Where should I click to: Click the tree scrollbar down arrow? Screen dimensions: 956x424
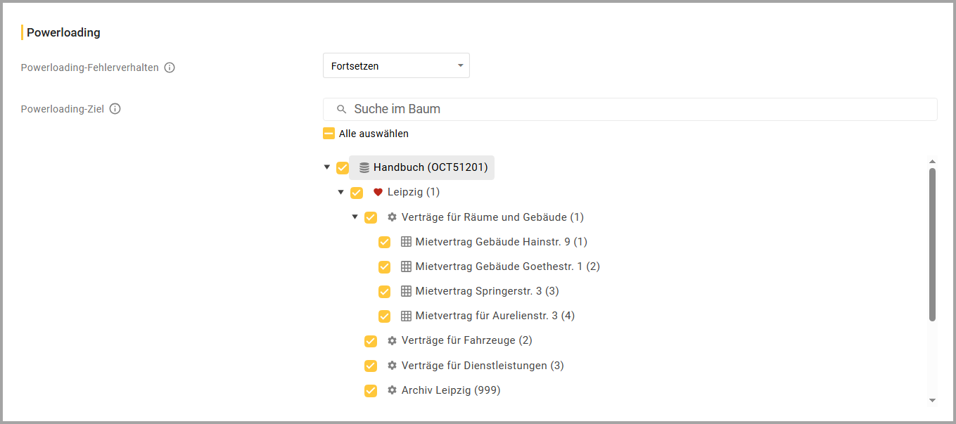click(x=932, y=400)
